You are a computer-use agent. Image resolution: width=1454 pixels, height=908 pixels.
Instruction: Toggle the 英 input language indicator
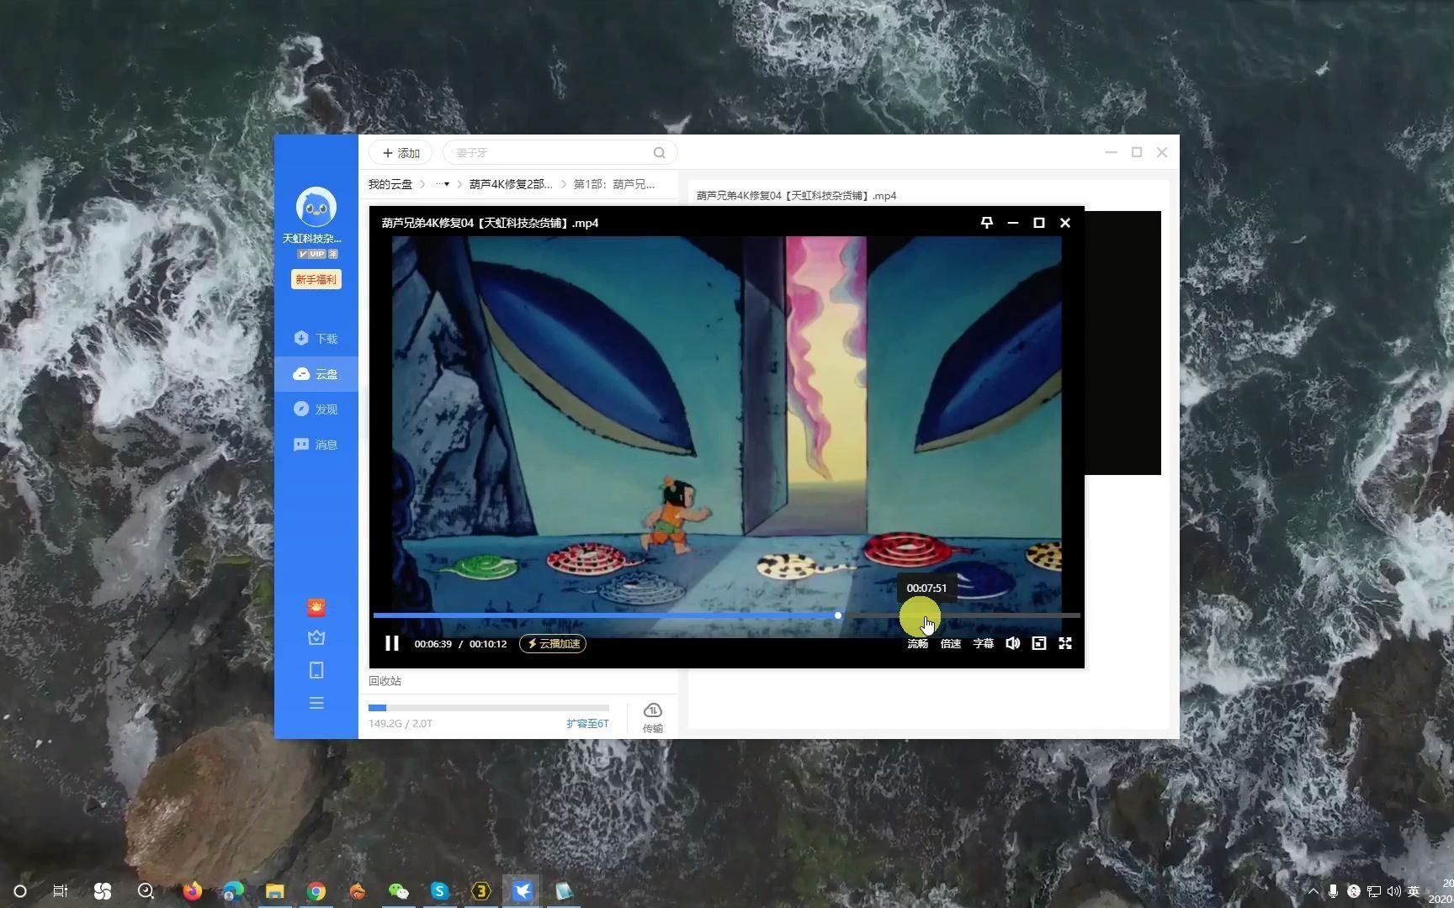pos(1414,891)
